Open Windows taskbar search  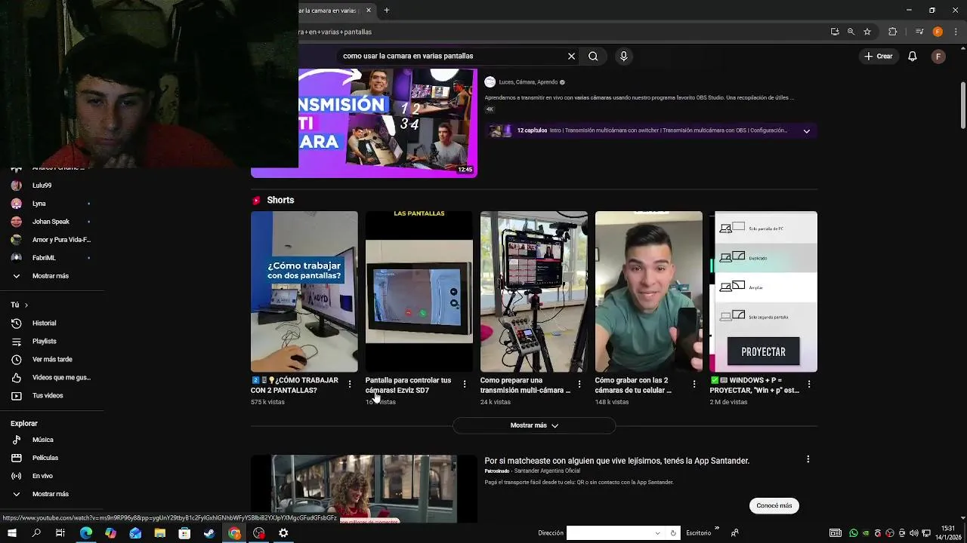[36, 533]
